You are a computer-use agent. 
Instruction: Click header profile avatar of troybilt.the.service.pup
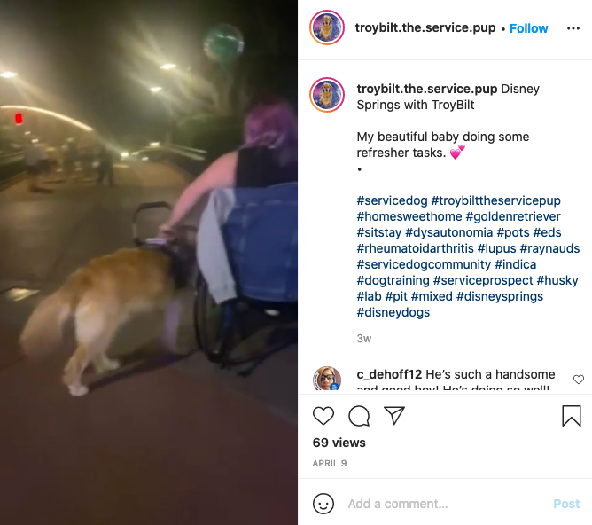327,27
